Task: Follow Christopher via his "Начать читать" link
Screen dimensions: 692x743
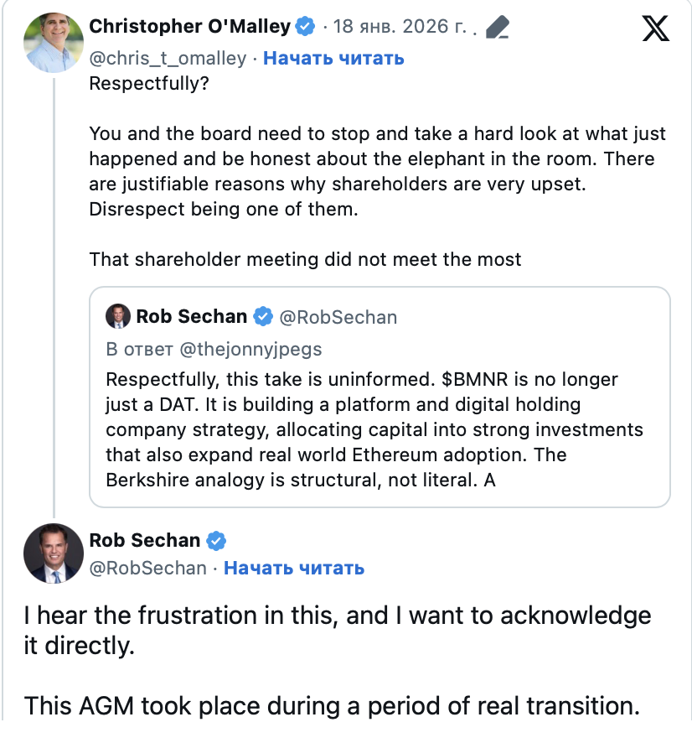Action: [x=333, y=58]
